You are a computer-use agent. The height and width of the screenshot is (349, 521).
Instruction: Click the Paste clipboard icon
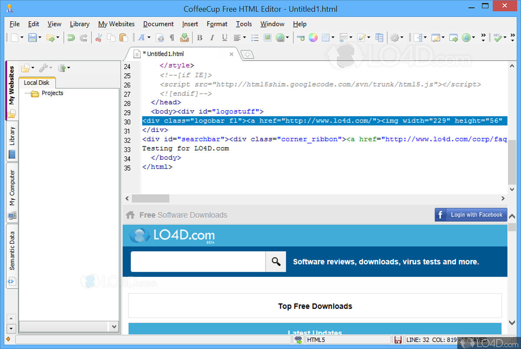124,38
